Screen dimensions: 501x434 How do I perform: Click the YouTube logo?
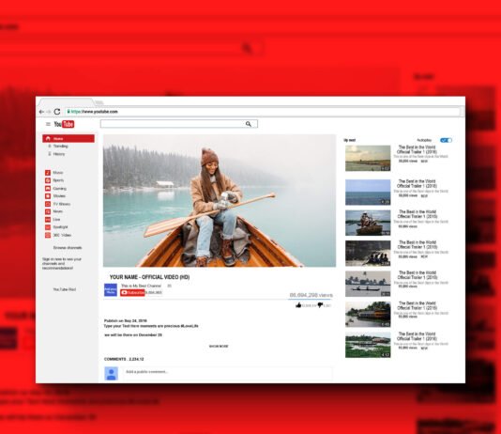pyautogui.click(x=64, y=124)
